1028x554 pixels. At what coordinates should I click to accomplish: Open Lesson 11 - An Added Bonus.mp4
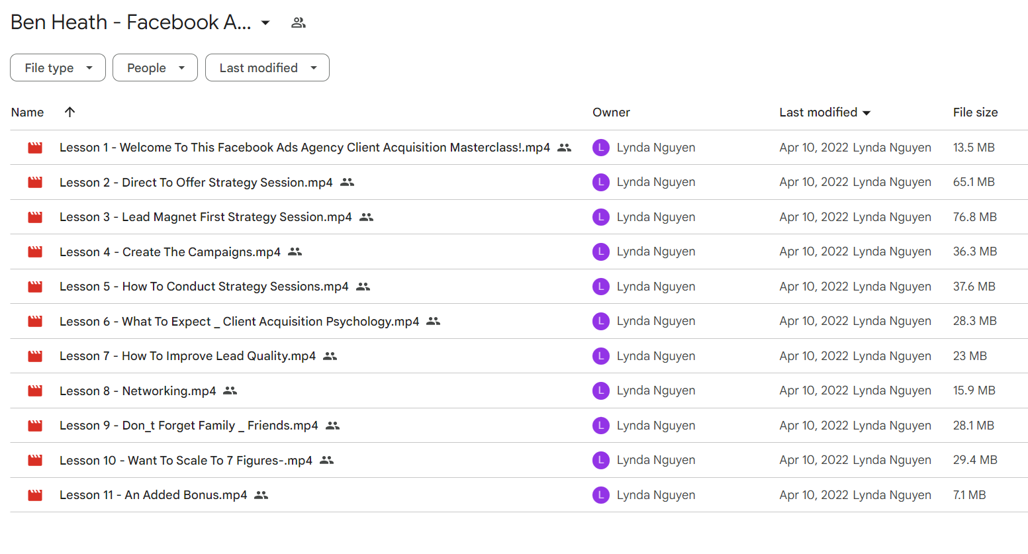(x=153, y=495)
